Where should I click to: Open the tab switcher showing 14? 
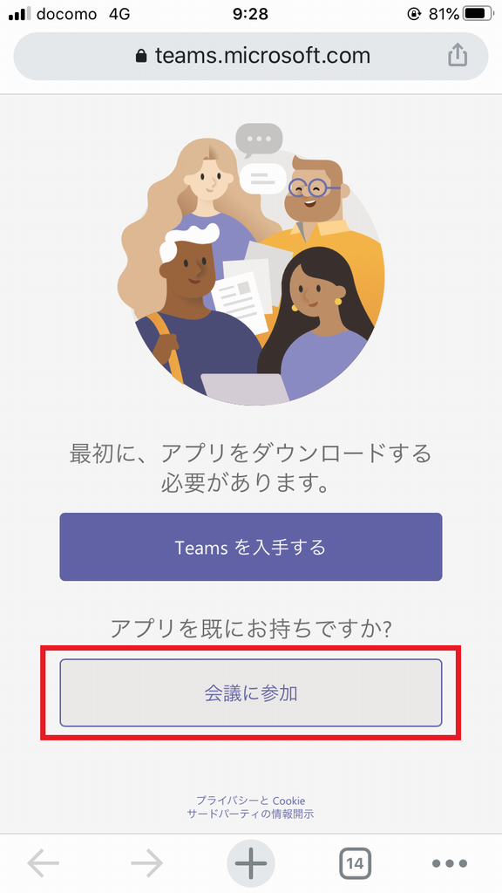356,863
